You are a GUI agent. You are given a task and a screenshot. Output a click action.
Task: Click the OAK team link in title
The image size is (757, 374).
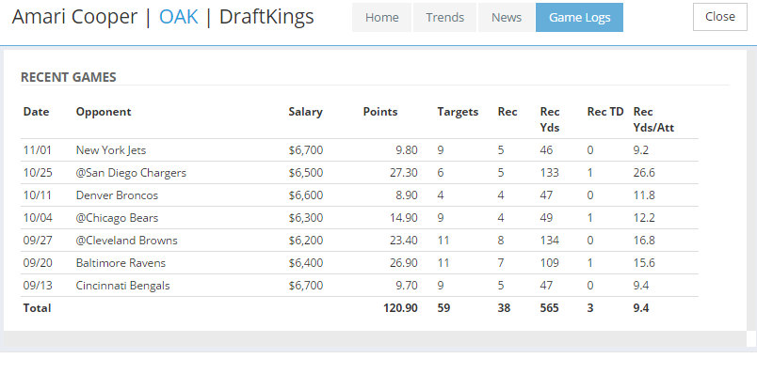point(178,17)
